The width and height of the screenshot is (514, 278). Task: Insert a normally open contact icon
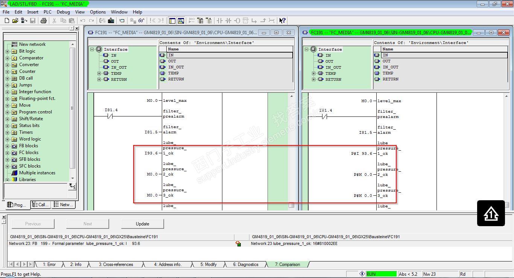[220, 21]
